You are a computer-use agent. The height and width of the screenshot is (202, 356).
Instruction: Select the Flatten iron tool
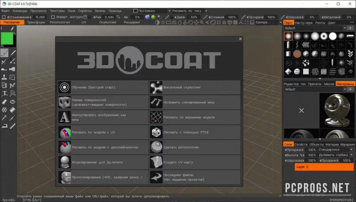pyautogui.click(x=4, y=126)
